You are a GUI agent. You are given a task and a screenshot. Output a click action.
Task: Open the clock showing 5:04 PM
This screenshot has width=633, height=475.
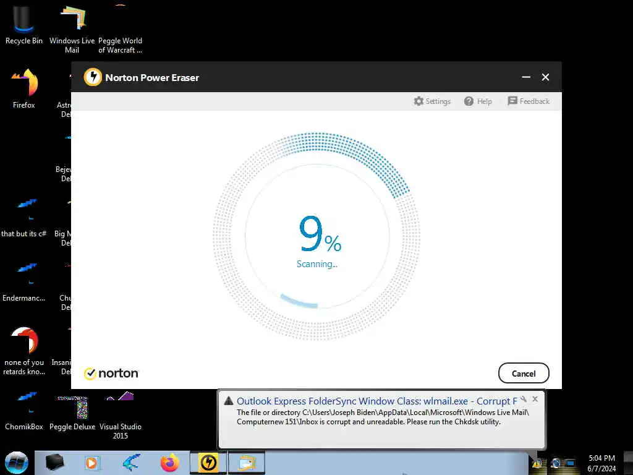(x=601, y=463)
